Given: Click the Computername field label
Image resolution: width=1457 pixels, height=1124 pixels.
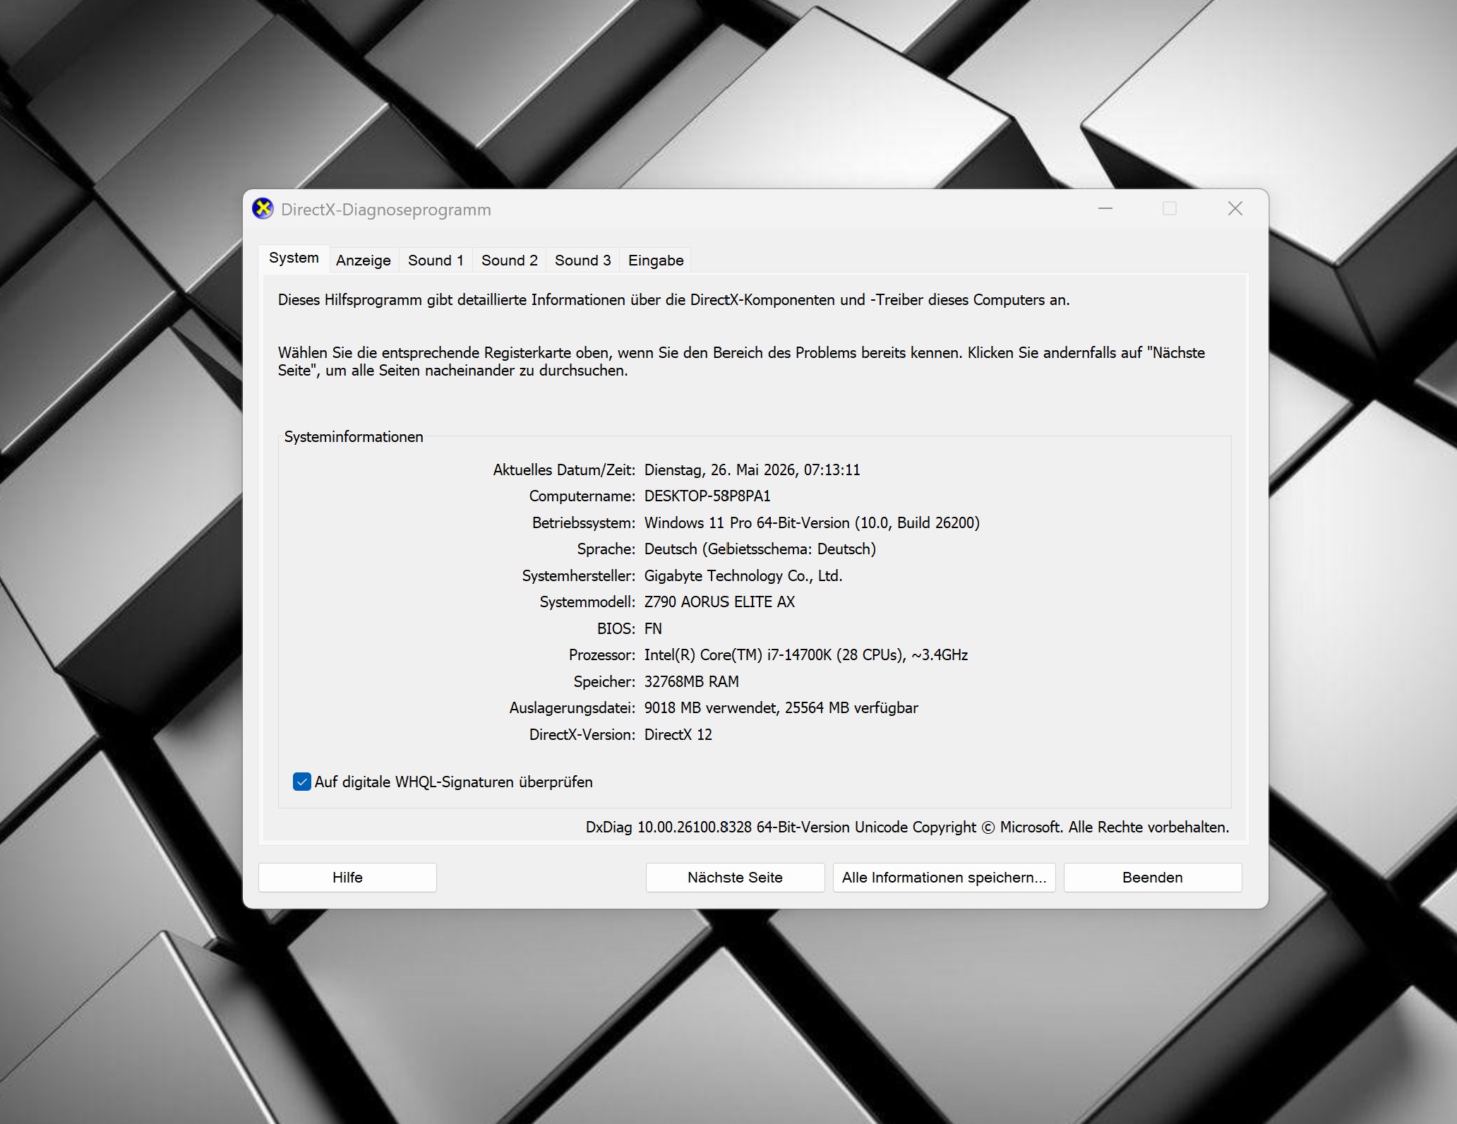Looking at the screenshot, I should point(582,496).
